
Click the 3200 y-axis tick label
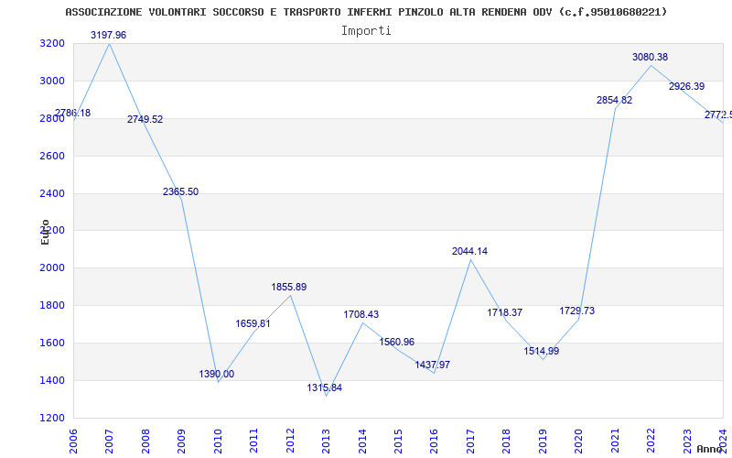[x=52, y=43]
